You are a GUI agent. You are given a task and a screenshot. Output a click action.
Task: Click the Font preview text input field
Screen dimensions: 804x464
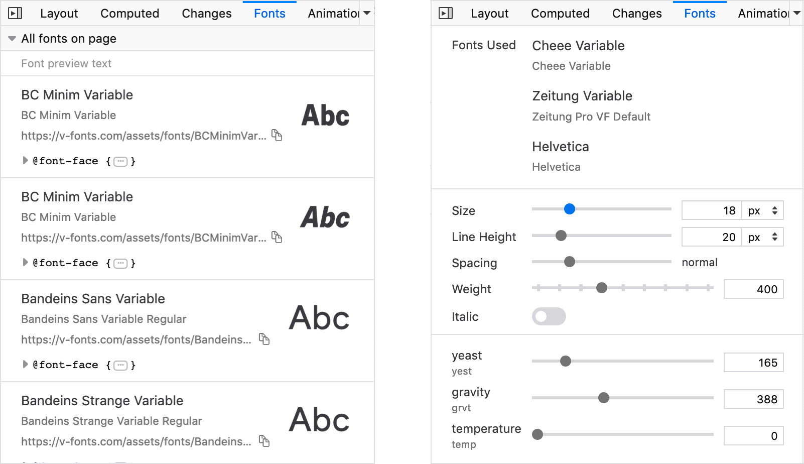click(x=151, y=63)
